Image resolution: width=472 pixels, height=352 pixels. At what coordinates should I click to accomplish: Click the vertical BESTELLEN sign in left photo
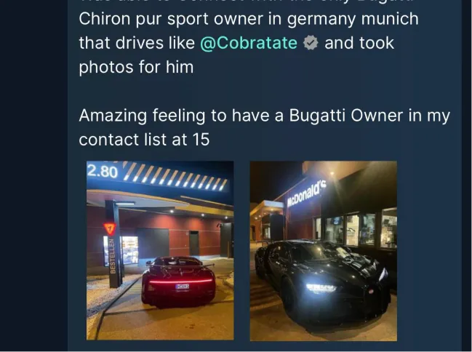[x=113, y=256]
